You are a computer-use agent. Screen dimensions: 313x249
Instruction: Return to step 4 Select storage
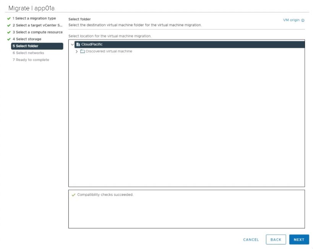(x=27, y=39)
